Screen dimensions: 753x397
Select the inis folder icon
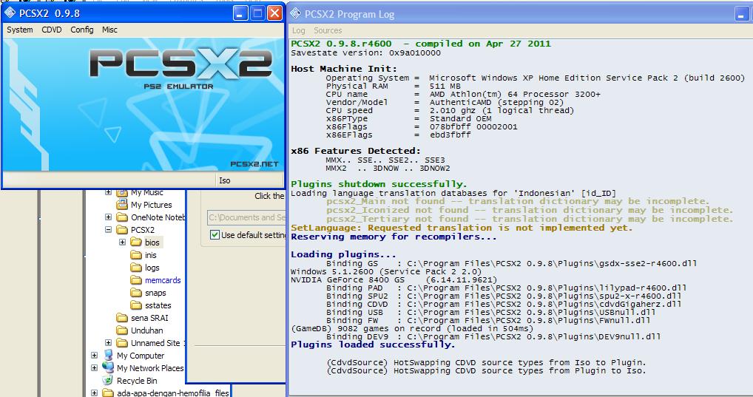tap(136, 254)
